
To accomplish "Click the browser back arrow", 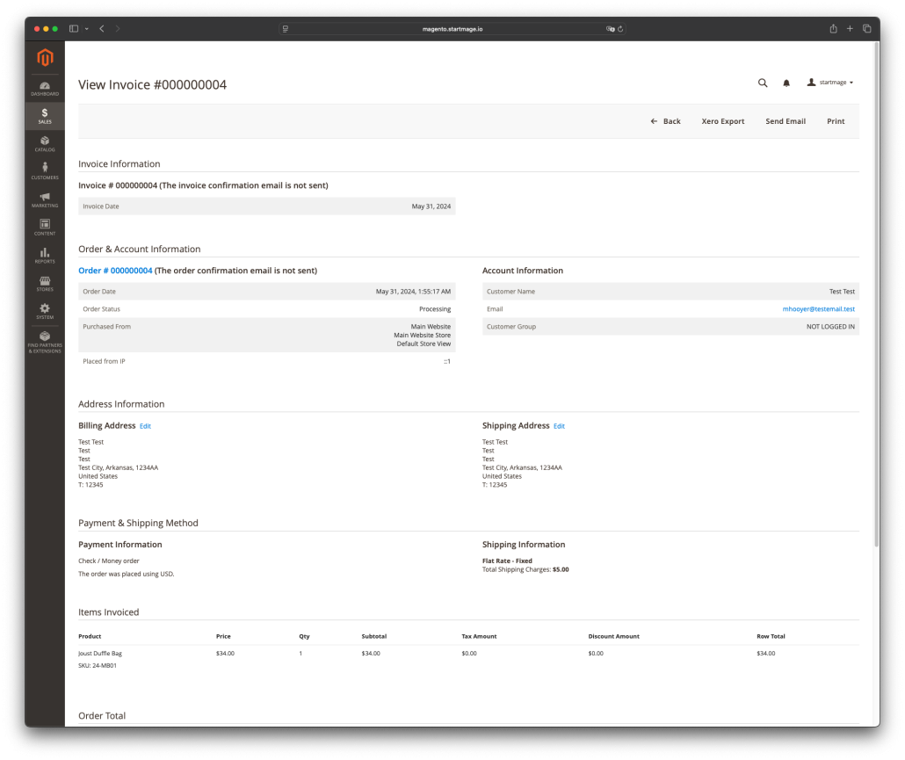I will 102,28.
